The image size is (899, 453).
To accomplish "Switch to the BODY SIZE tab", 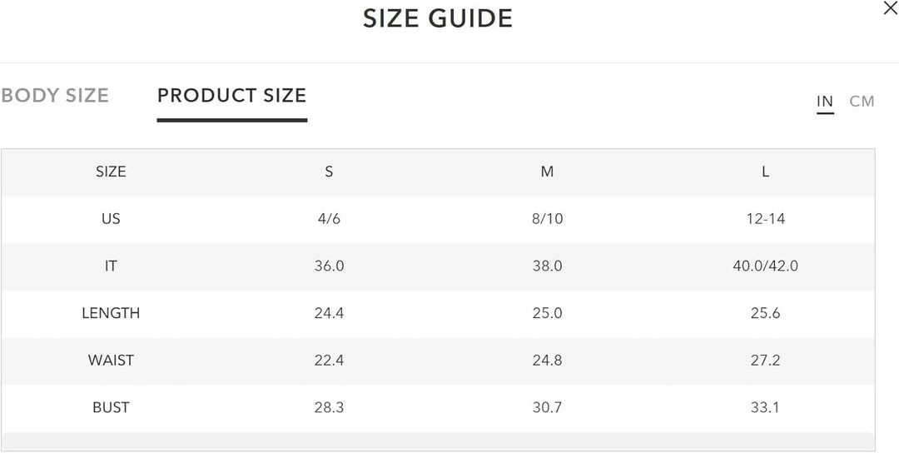I will coord(55,96).
